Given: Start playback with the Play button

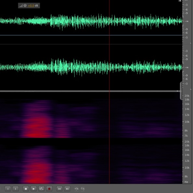Looking at the screenshot, I should 33,189.
